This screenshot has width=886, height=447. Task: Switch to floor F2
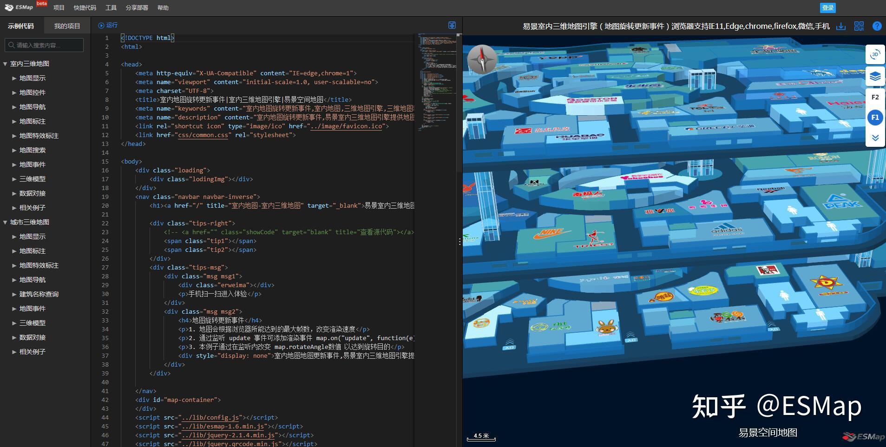875,97
